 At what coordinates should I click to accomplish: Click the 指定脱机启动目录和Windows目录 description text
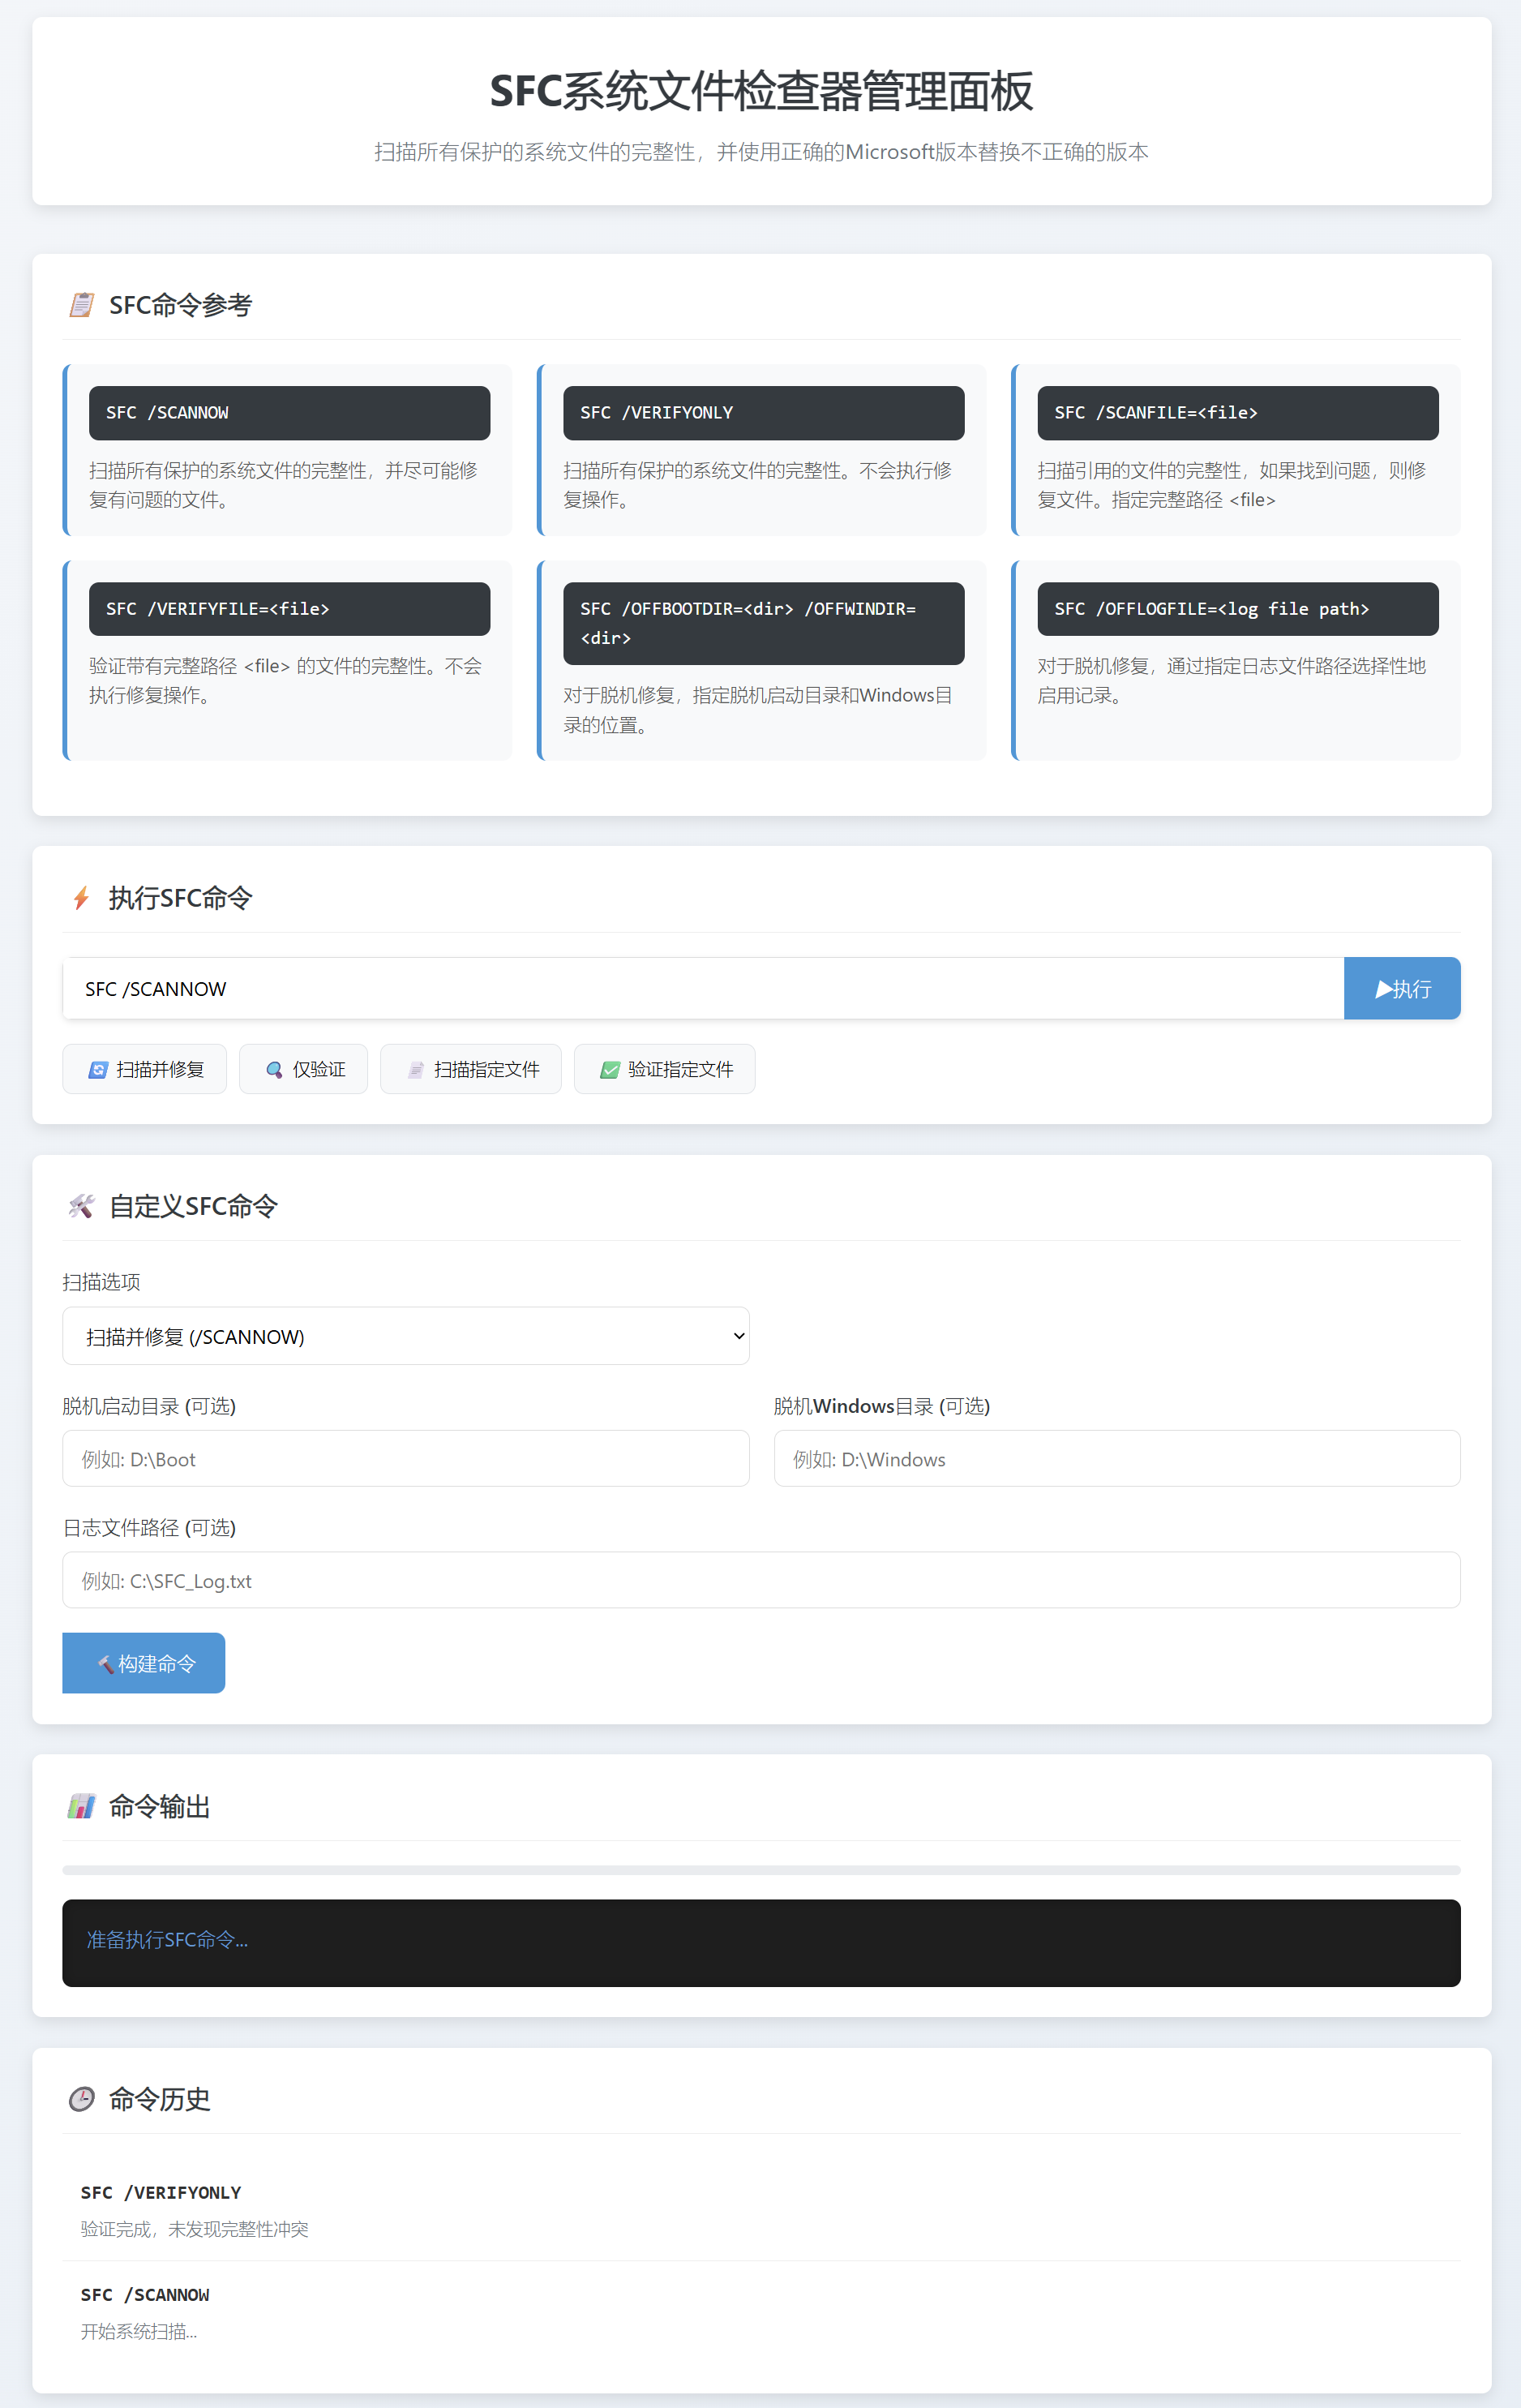point(759,710)
